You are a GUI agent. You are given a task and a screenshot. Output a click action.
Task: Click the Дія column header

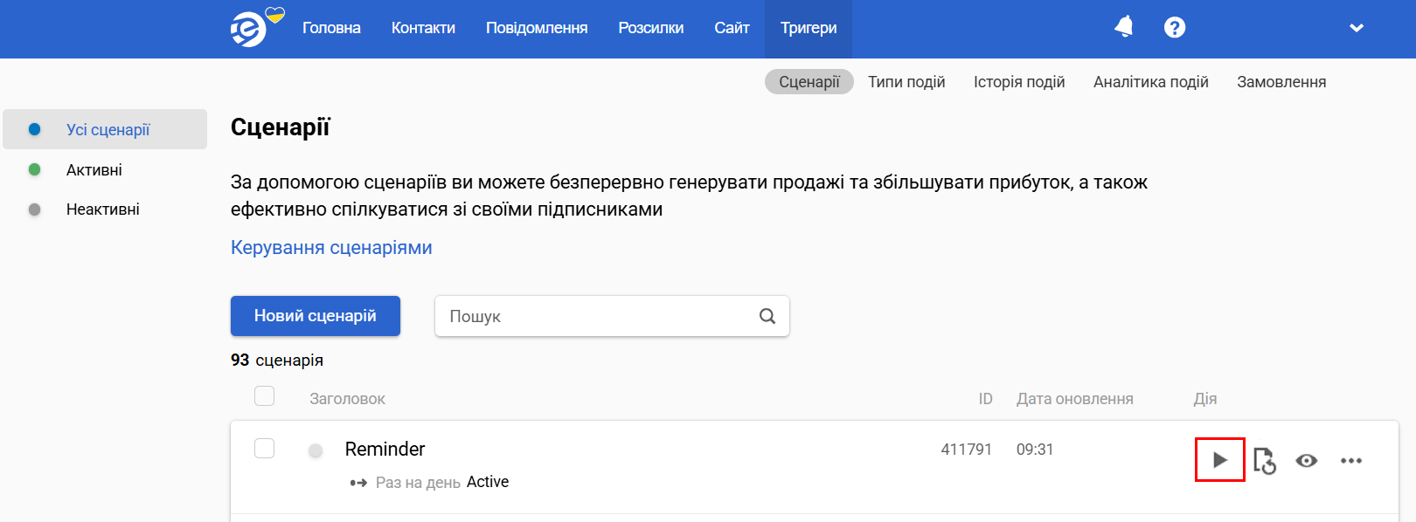coord(1205,399)
